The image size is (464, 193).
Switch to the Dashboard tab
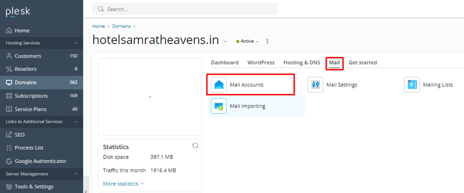[x=225, y=63]
